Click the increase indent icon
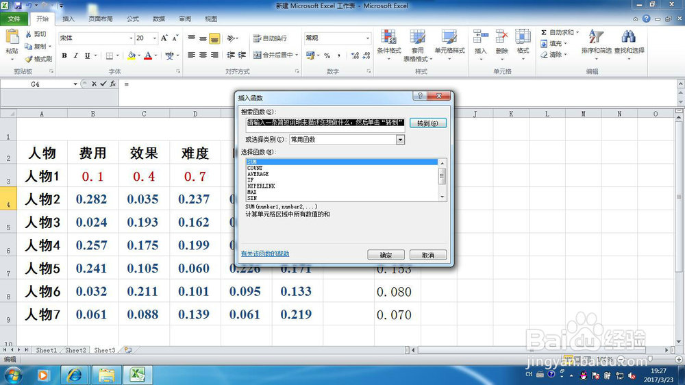Viewport: 685px width, 385px height. point(242,55)
